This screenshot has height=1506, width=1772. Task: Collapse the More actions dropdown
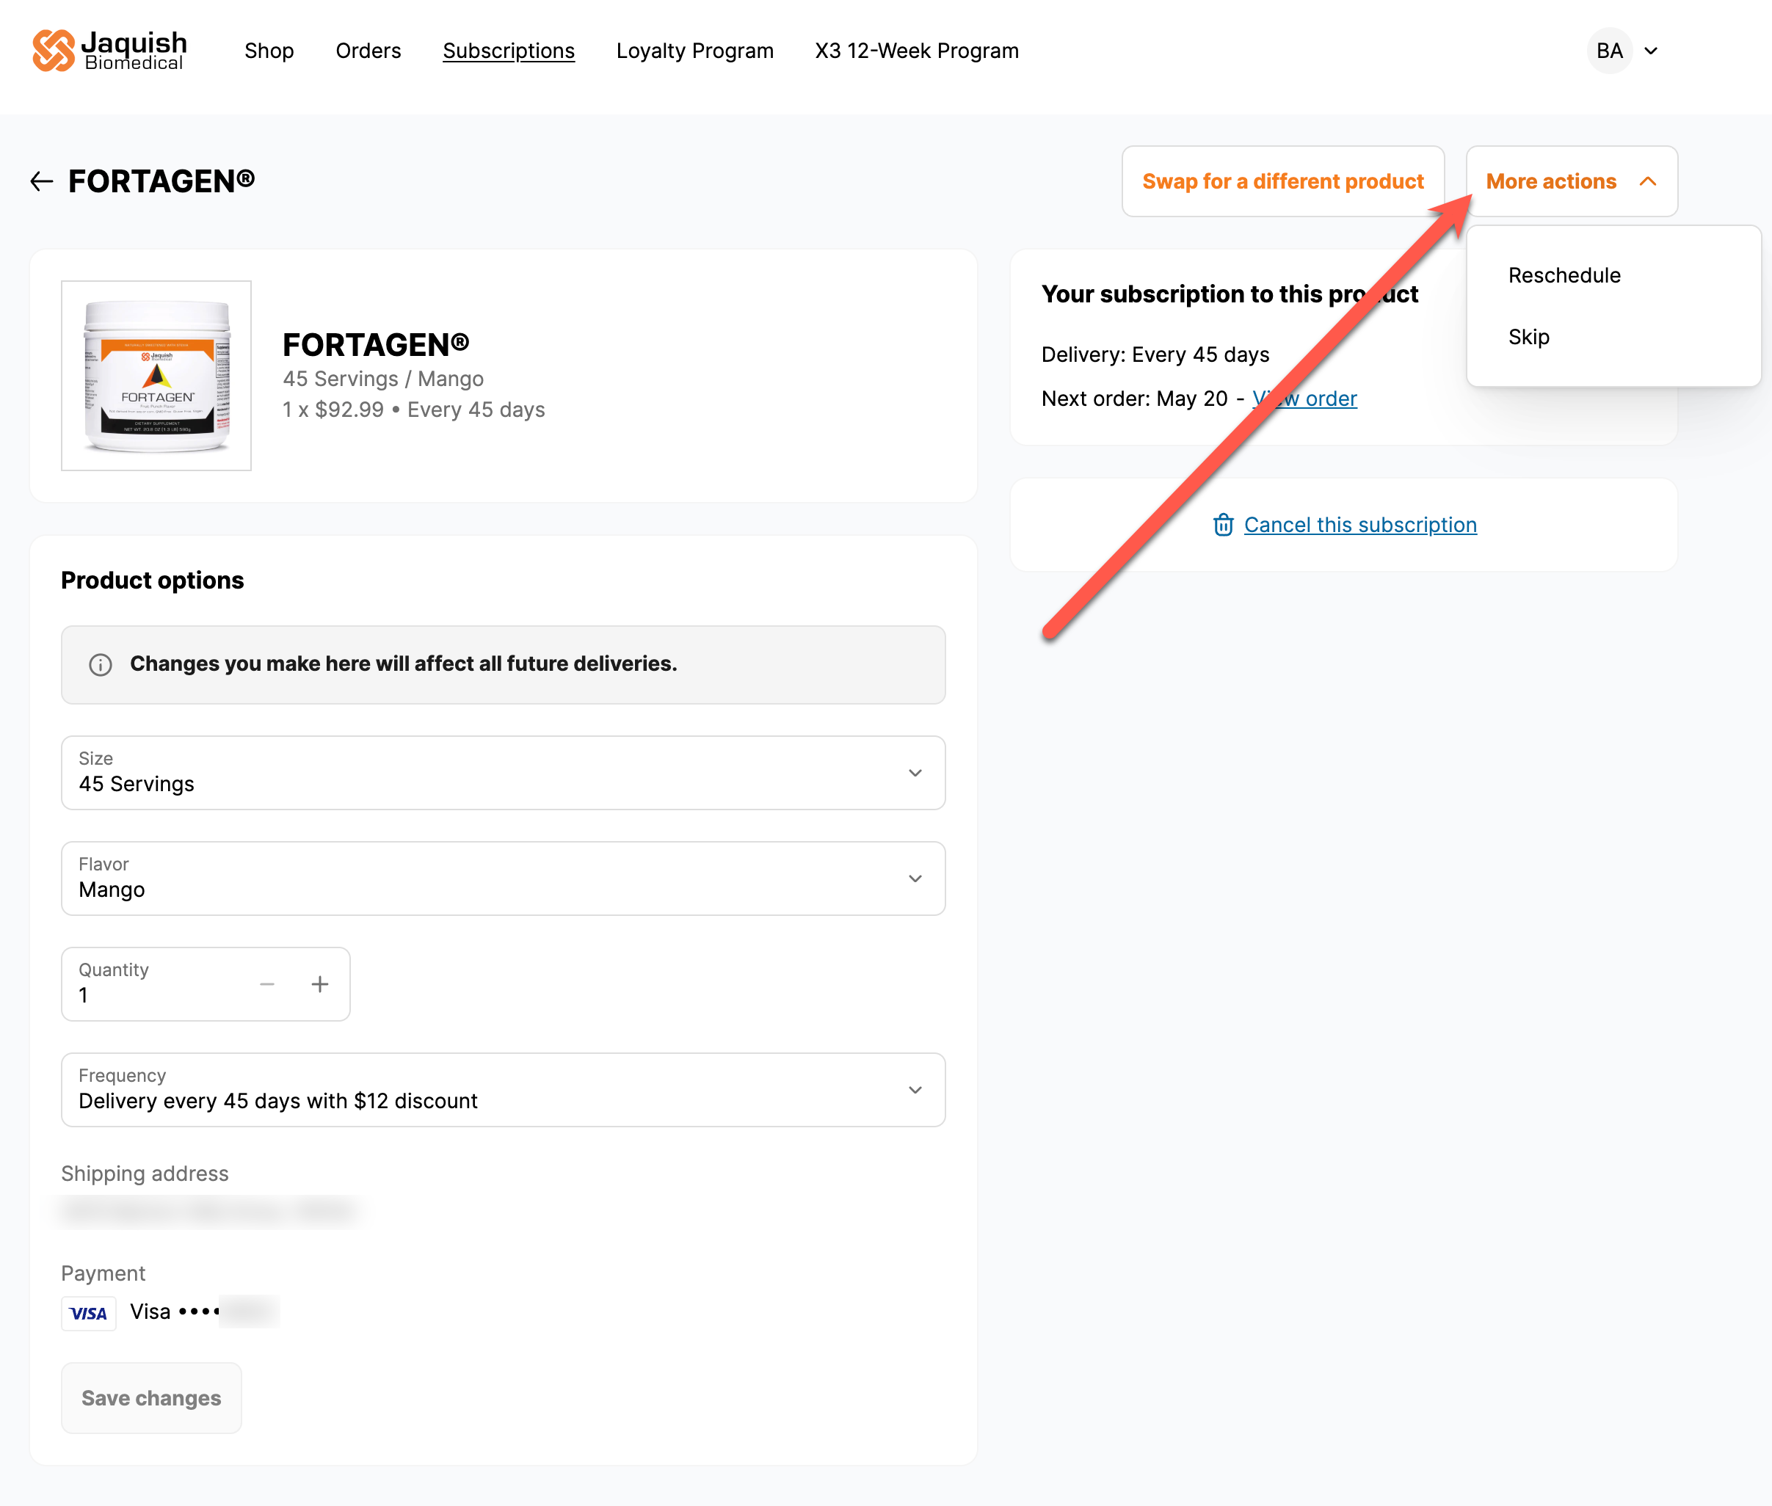[x=1572, y=181]
